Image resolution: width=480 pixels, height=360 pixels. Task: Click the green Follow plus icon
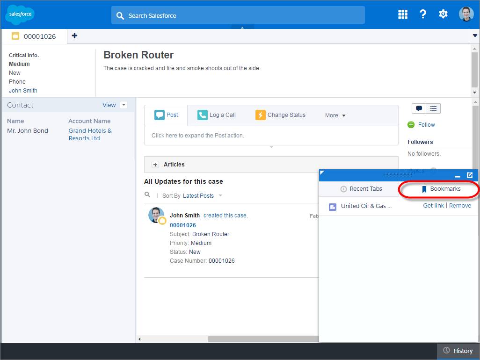pos(411,124)
